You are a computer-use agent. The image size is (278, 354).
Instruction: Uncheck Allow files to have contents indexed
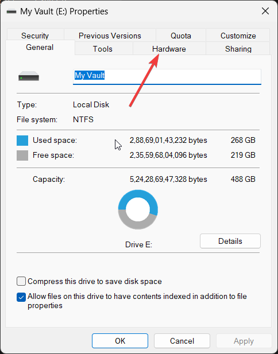[21, 297]
